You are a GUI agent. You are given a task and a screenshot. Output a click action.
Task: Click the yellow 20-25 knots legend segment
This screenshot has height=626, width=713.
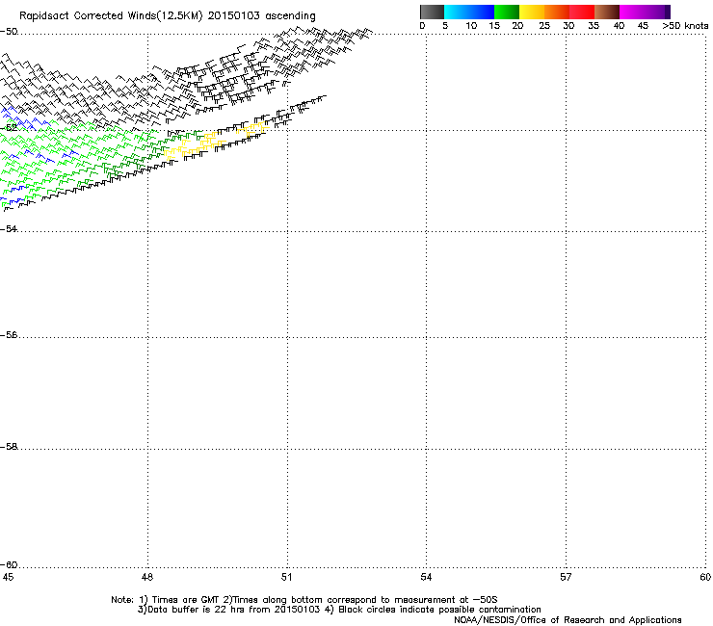(x=532, y=12)
